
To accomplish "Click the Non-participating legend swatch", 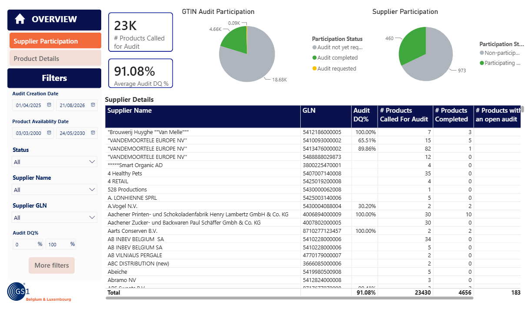I will click(481, 53).
